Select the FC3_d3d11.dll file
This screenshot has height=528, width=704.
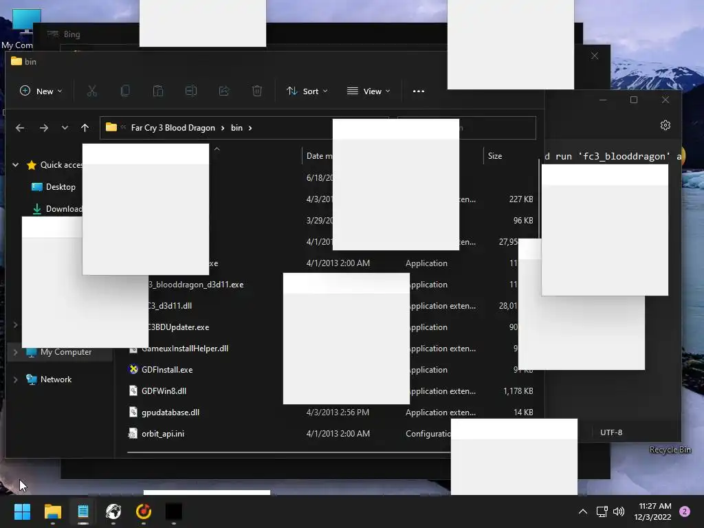170,306
